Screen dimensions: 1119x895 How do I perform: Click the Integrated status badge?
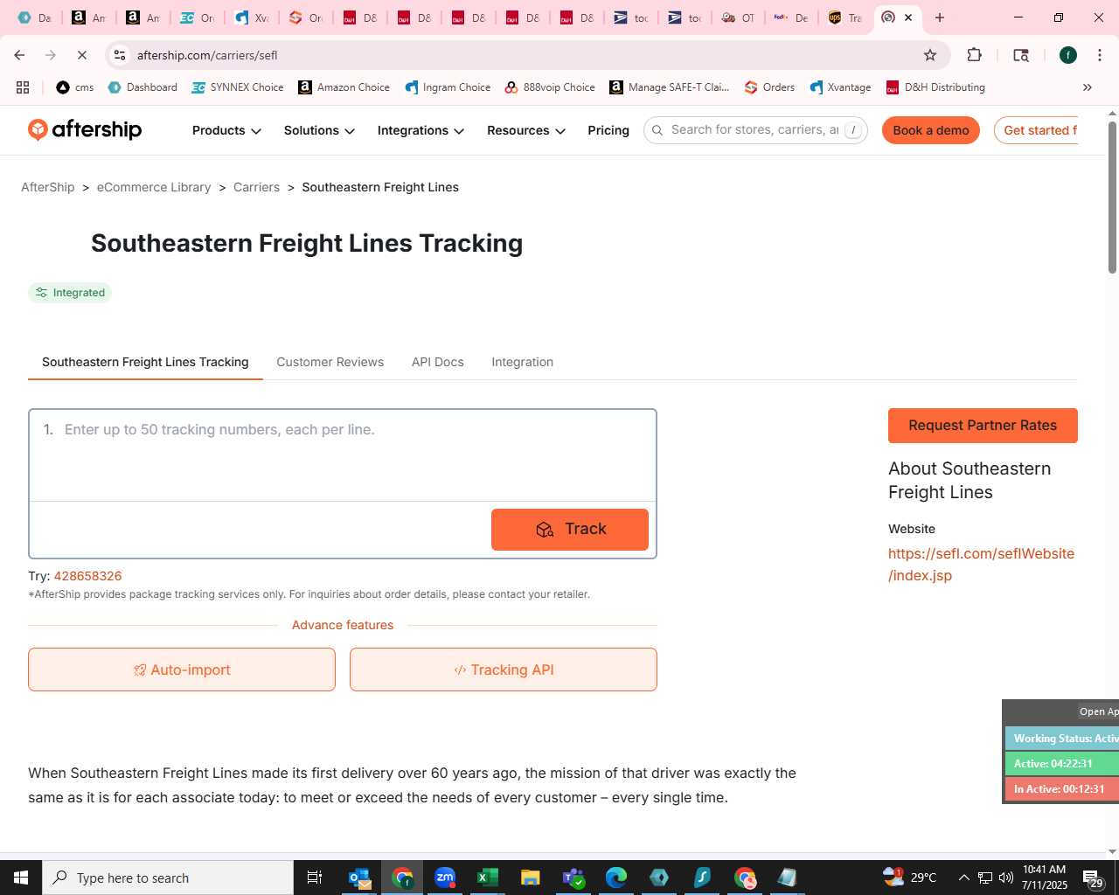[x=70, y=293]
